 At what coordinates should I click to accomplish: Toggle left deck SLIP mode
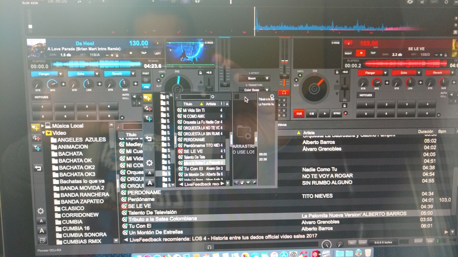click(158, 81)
